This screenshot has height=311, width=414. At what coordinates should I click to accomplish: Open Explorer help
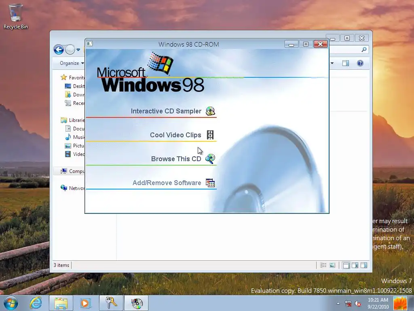(360, 63)
